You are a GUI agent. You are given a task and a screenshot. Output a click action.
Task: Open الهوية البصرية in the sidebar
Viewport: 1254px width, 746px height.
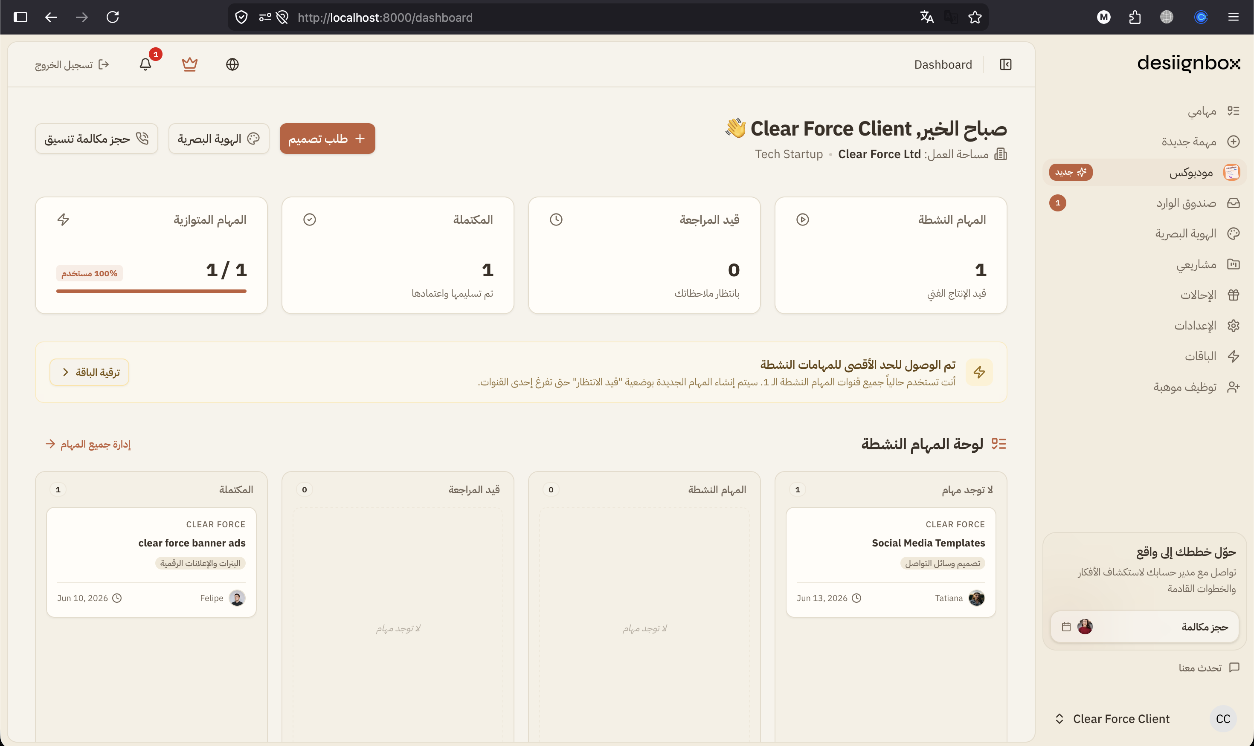point(1144,234)
